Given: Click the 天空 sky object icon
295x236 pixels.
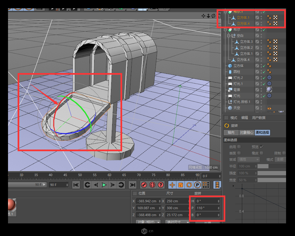Looking at the screenshot, I should pyautogui.click(x=230, y=108).
